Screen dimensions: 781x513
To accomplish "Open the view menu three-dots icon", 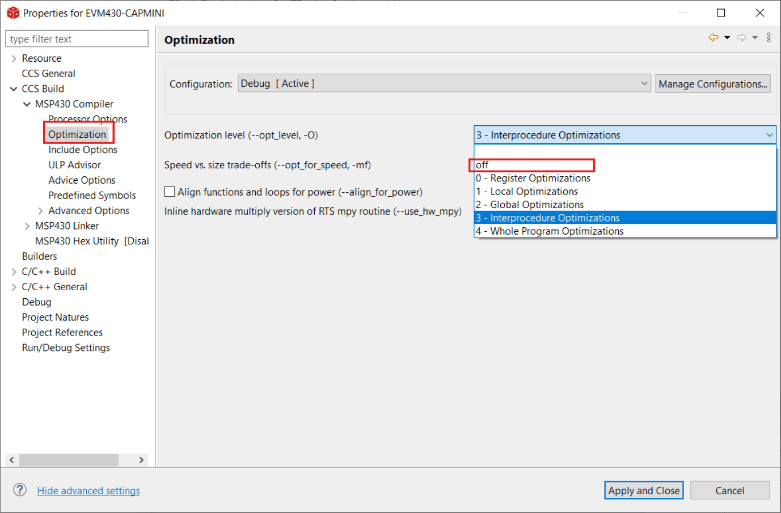I will (769, 37).
